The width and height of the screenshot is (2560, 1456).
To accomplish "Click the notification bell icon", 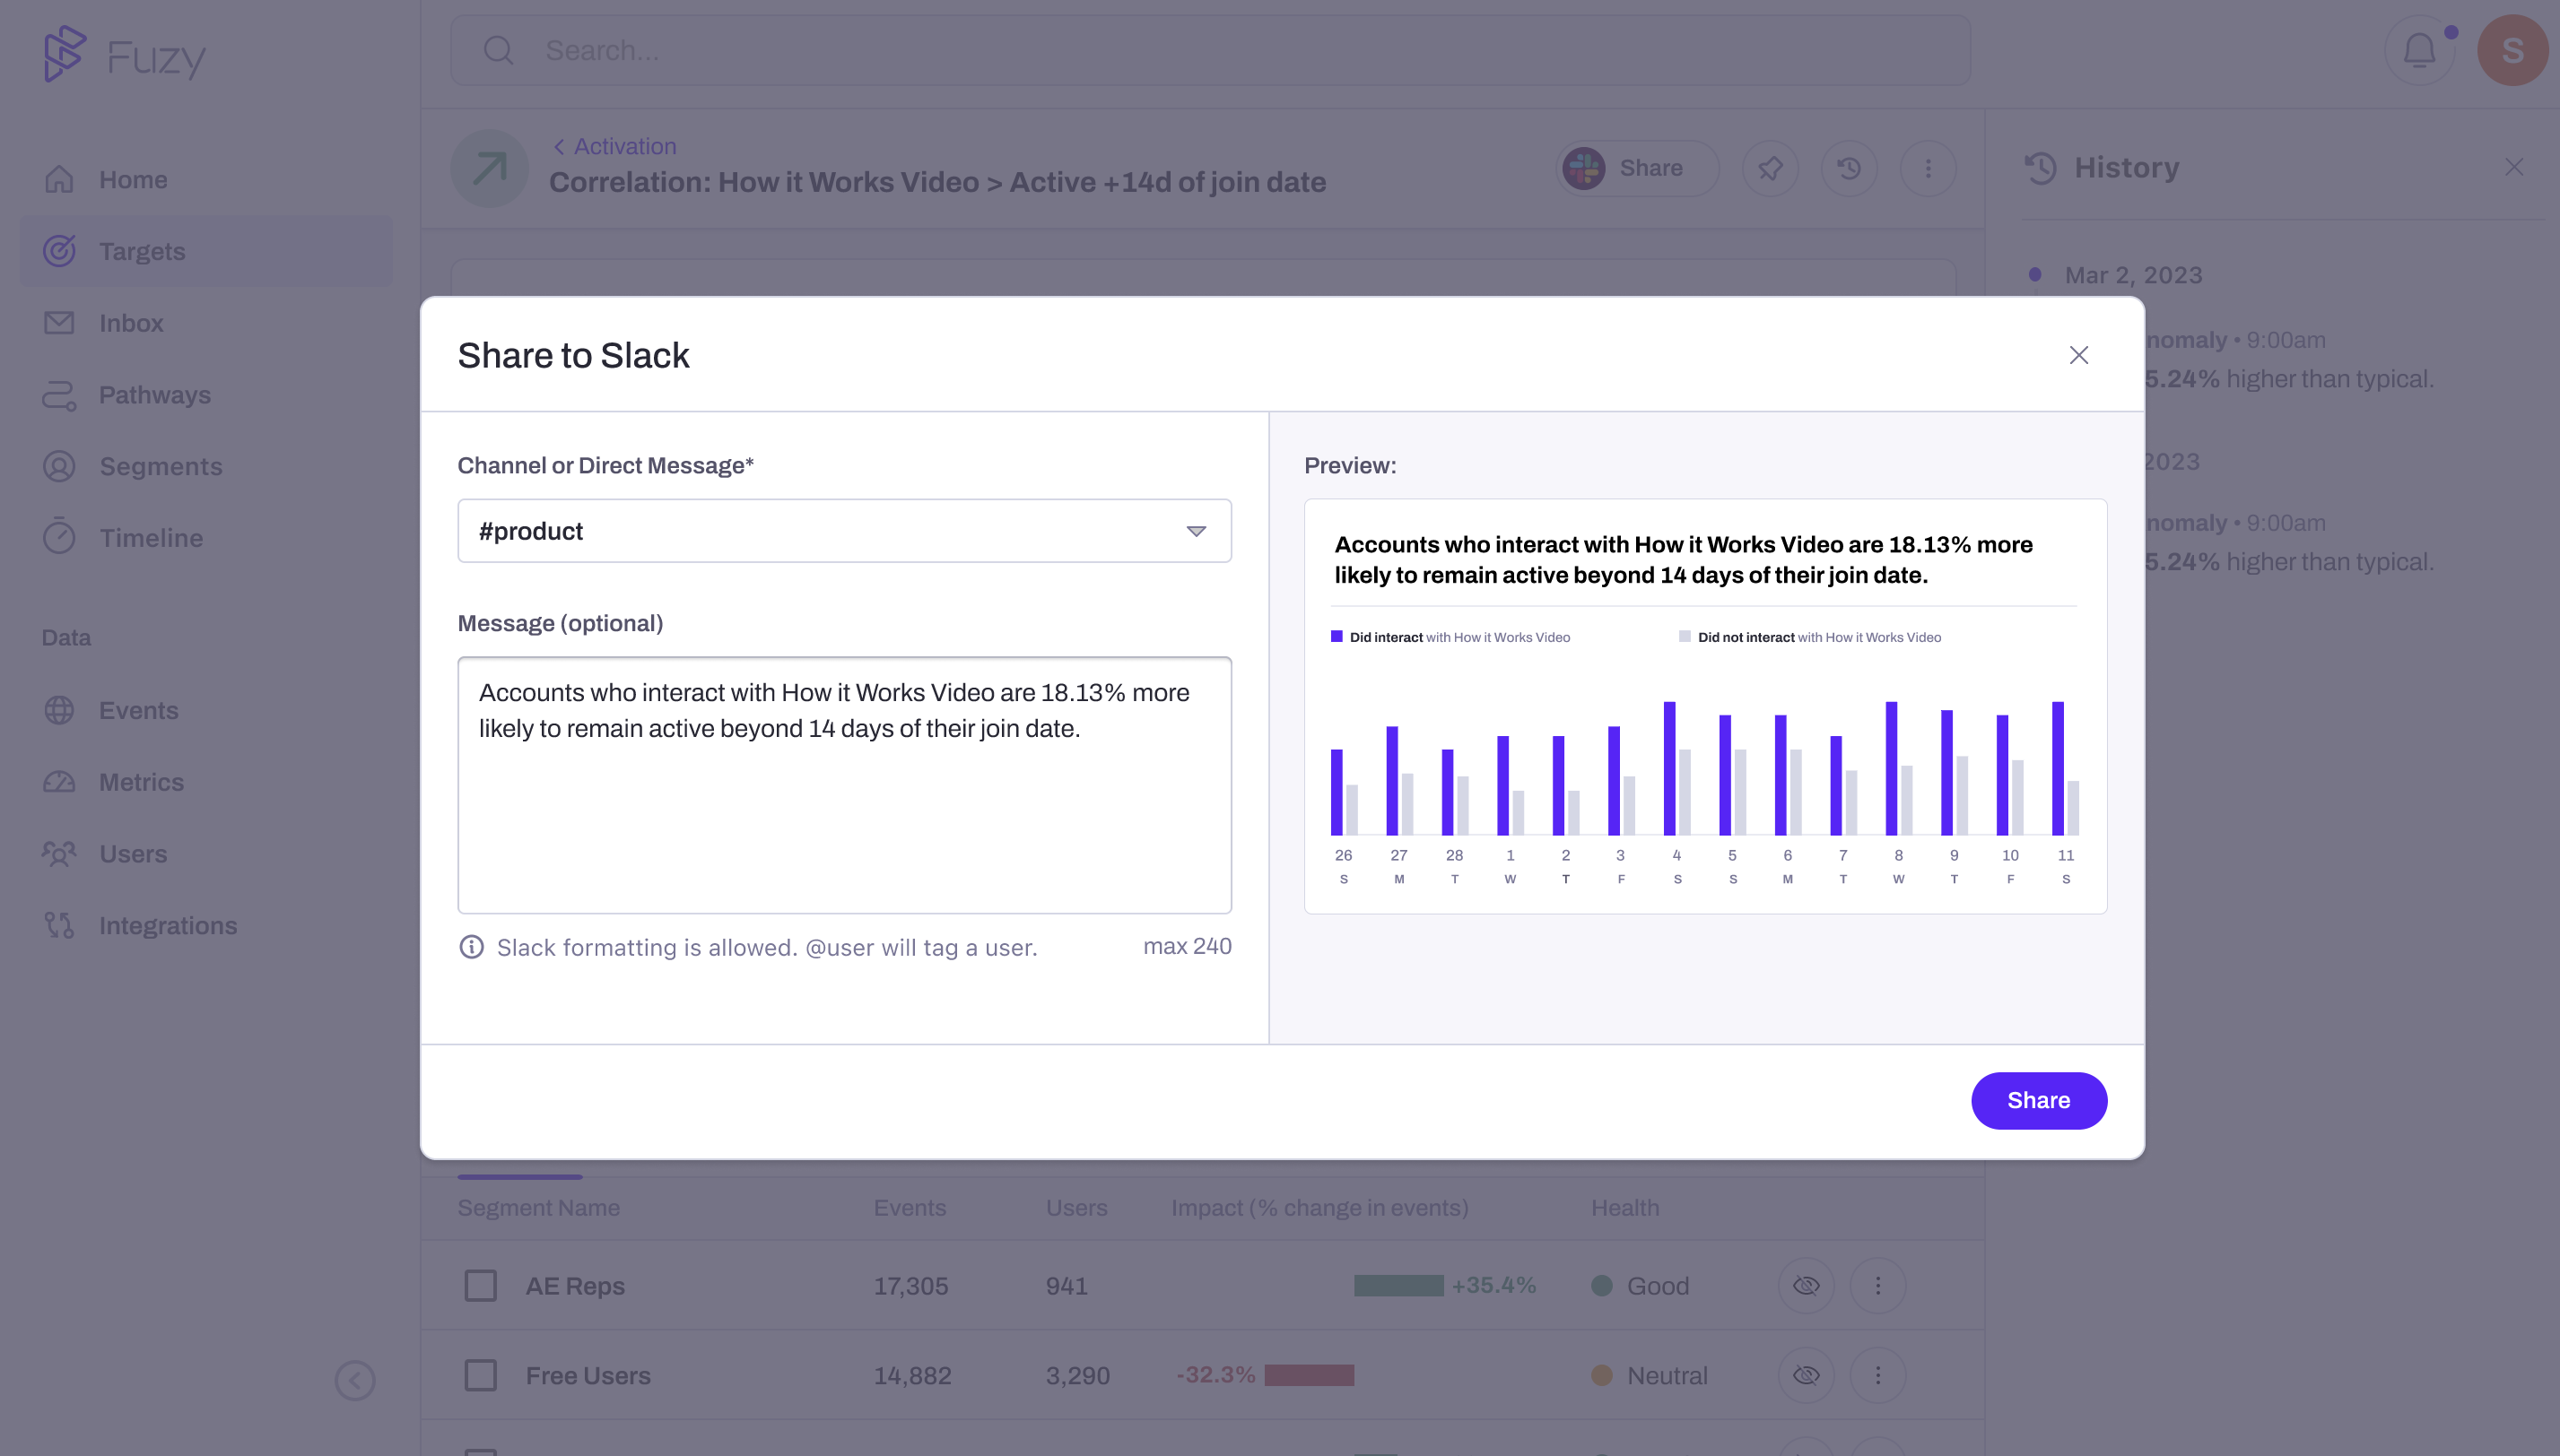I will tap(2418, 50).
